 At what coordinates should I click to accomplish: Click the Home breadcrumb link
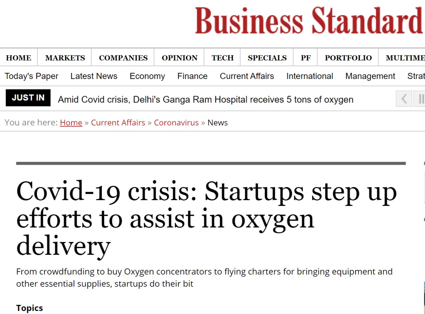point(71,123)
